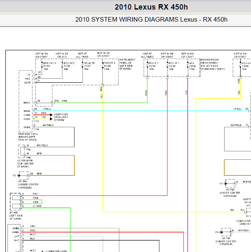
Task: Click the red arrowhead on the CANL wire
Action: coord(51,115)
